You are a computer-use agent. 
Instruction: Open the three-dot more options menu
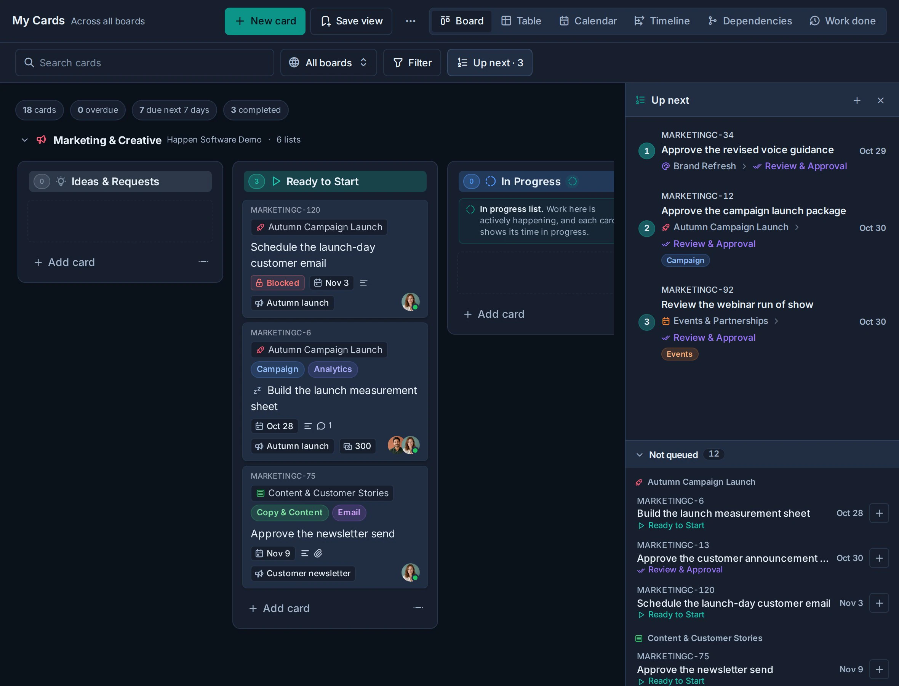click(x=410, y=21)
